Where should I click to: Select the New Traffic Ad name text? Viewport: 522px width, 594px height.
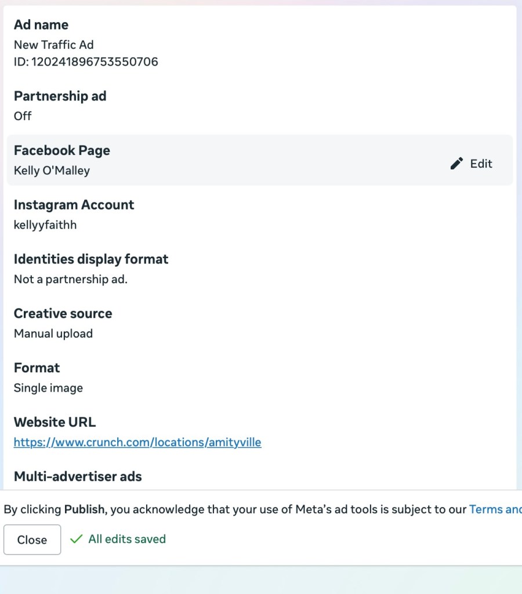53,45
